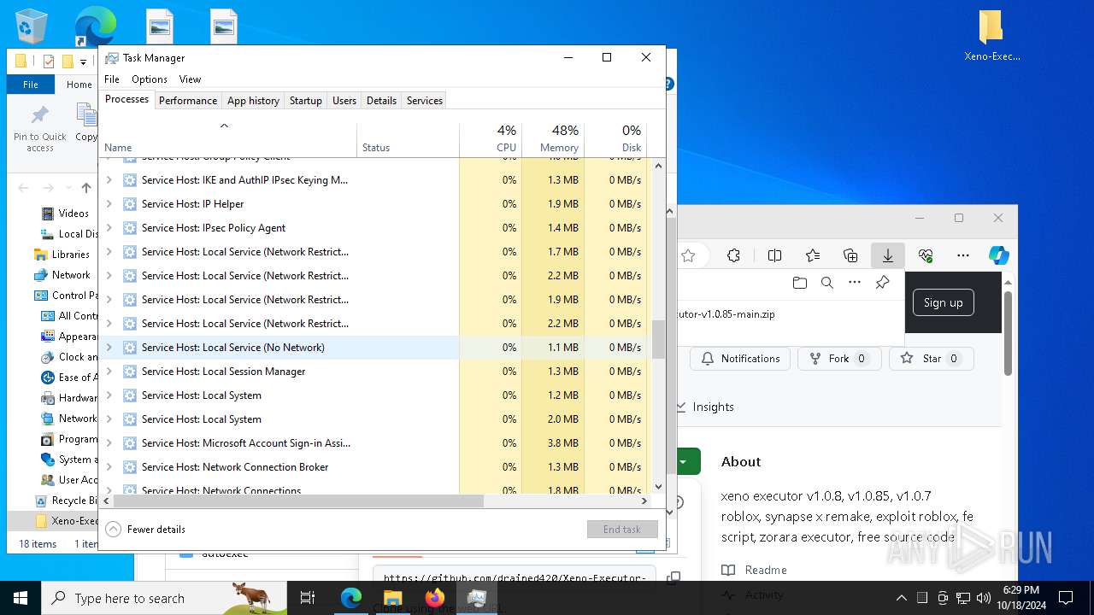Viewport: 1094px width, 615px height.
Task: Open the Insights tab on GitHub
Action: click(x=706, y=407)
